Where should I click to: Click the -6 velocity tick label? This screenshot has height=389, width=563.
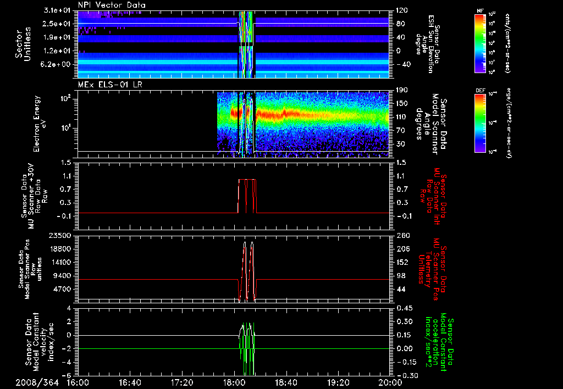68,376
